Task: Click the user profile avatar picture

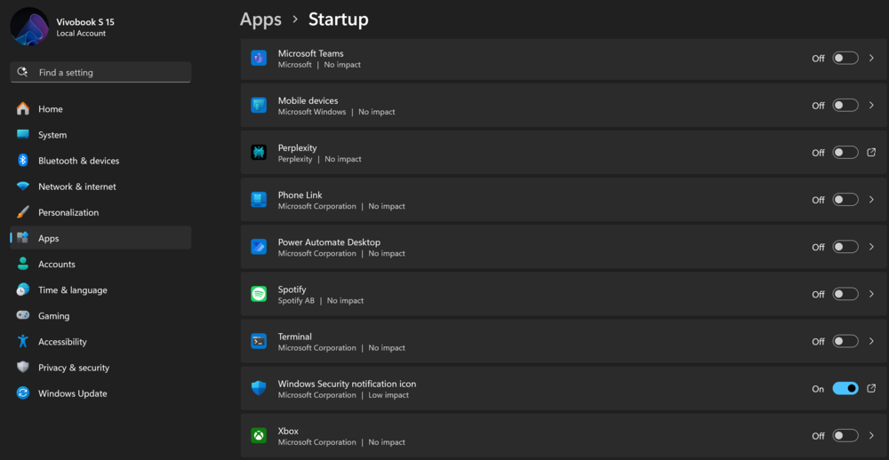Action: click(29, 27)
